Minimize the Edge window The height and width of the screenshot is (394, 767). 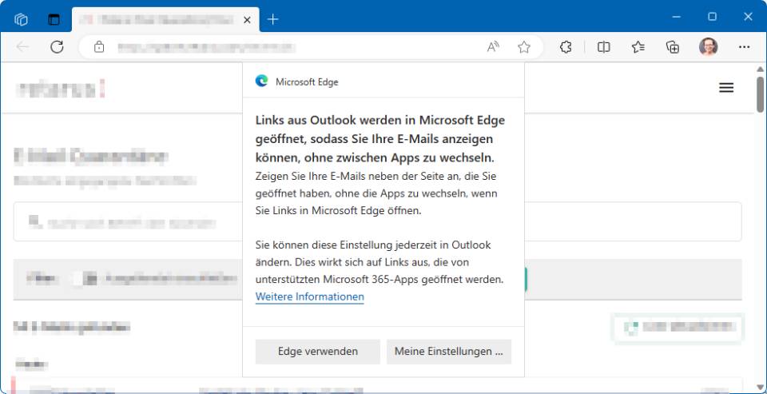pyautogui.click(x=677, y=17)
